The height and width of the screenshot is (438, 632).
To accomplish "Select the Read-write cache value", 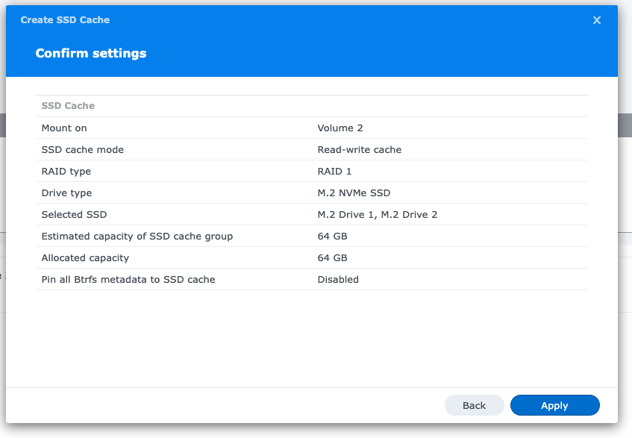I will [x=360, y=150].
